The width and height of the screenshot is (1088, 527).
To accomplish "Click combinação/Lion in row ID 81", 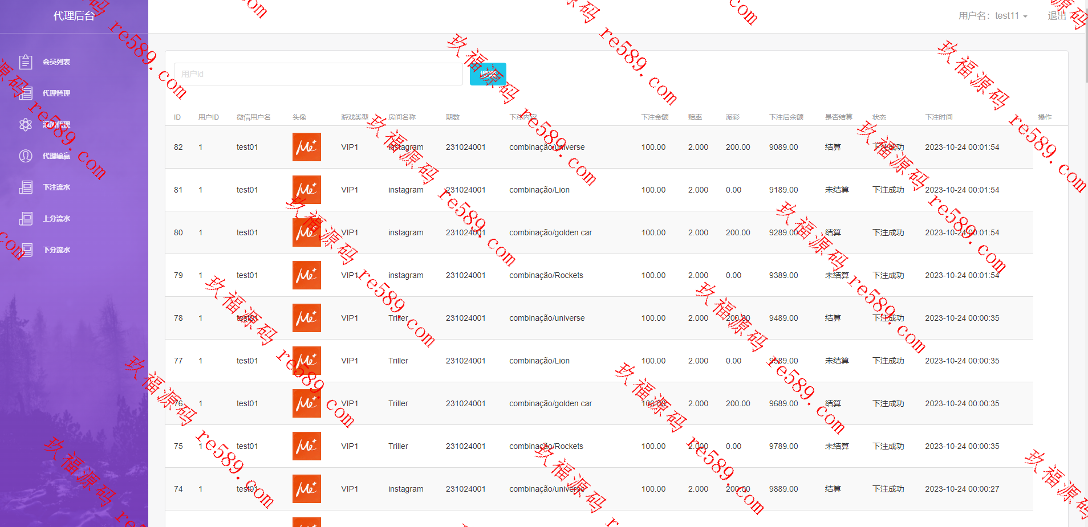I will pyautogui.click(x=539, y=190).
